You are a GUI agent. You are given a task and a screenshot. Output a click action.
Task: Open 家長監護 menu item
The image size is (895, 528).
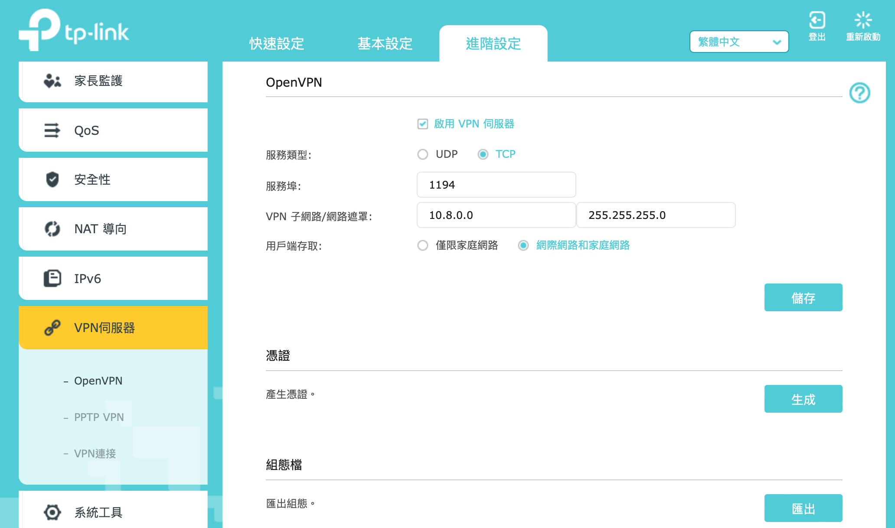(113, 81)
